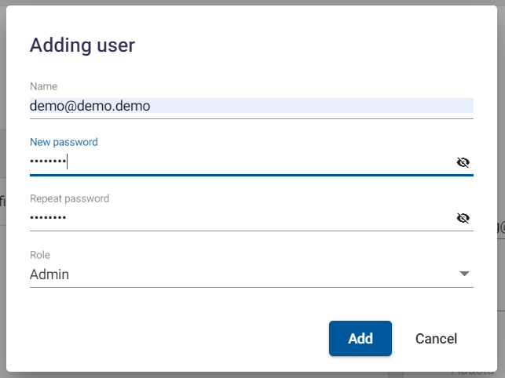Image resolution: width=505 pixels, height=378 pixels.
Task: Focus the New password input
Action: [x=242, y=162]
